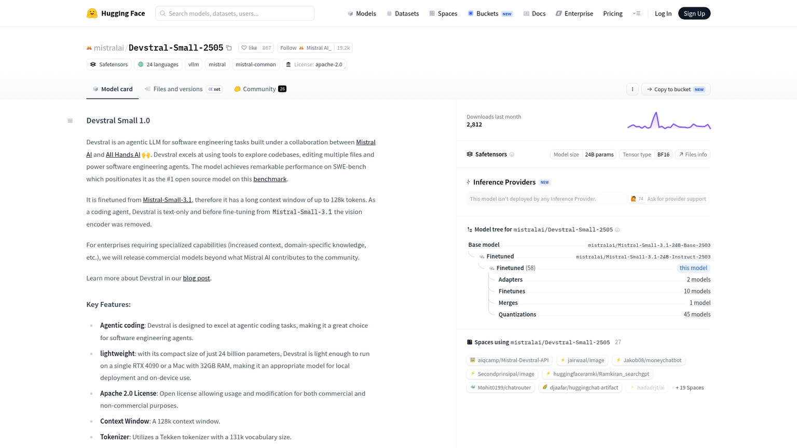Viewport: 797px width, 448px height.
Task: Open the benchmark link
Action: 270,179
